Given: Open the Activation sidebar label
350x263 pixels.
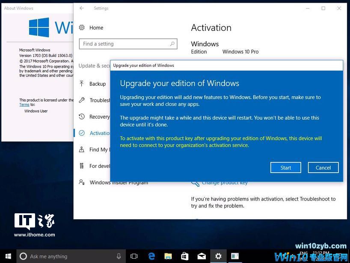Looking at the screenshot, I should pos(100,133).
